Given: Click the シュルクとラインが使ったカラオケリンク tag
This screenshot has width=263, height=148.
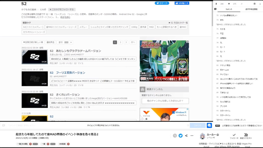Looking at the screenshot, I should [x=109, y=27].
